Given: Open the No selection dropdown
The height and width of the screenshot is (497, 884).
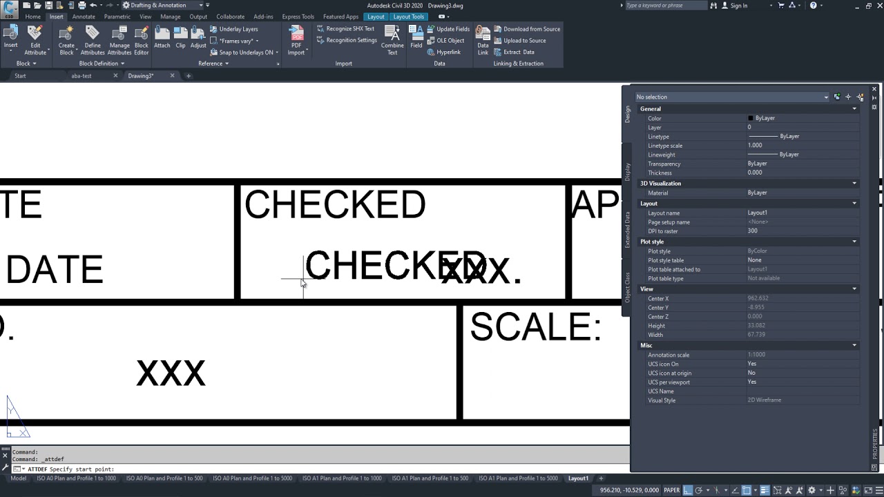Looking at the screenshot, I should (x=732, y=97).
